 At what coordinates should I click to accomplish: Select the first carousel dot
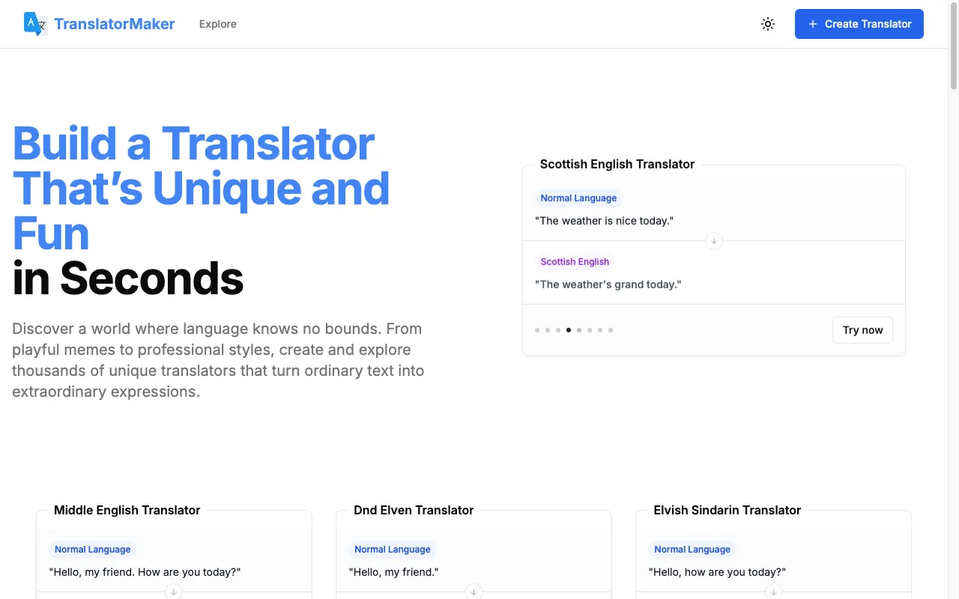[x=537, y=330]
